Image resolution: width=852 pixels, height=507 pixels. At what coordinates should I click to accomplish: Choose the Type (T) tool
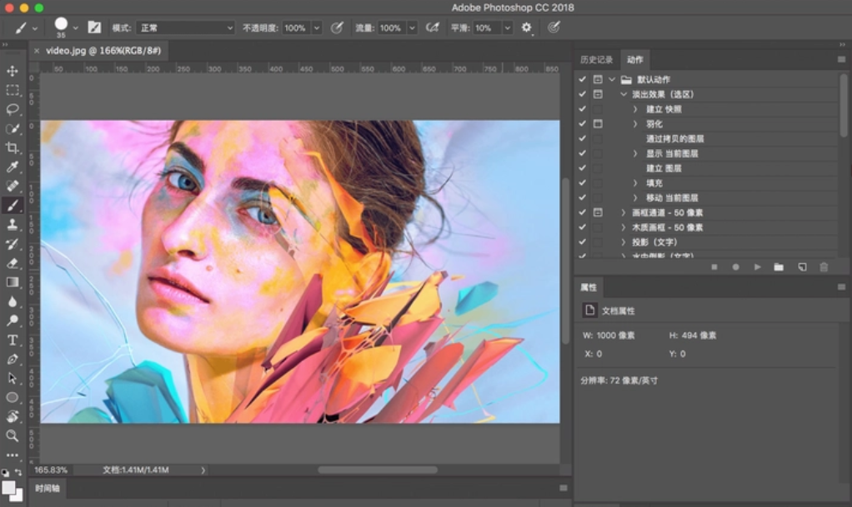click(x=13, y=340)
